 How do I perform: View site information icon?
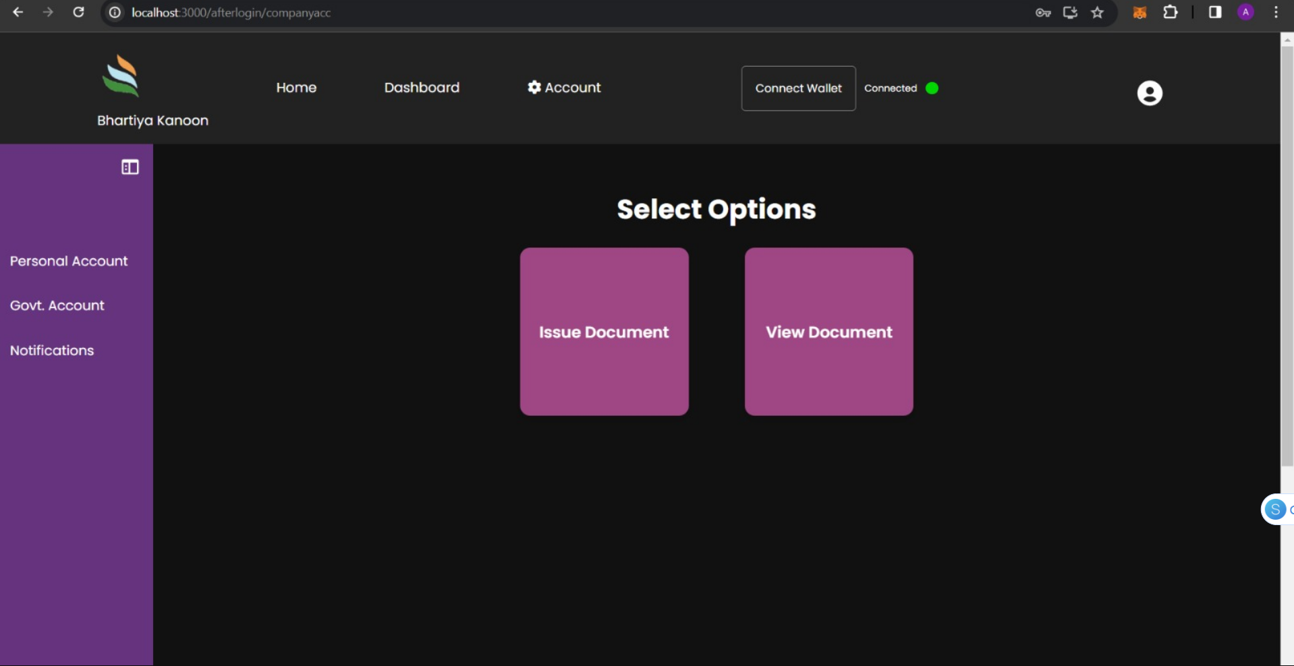point(115,13)
